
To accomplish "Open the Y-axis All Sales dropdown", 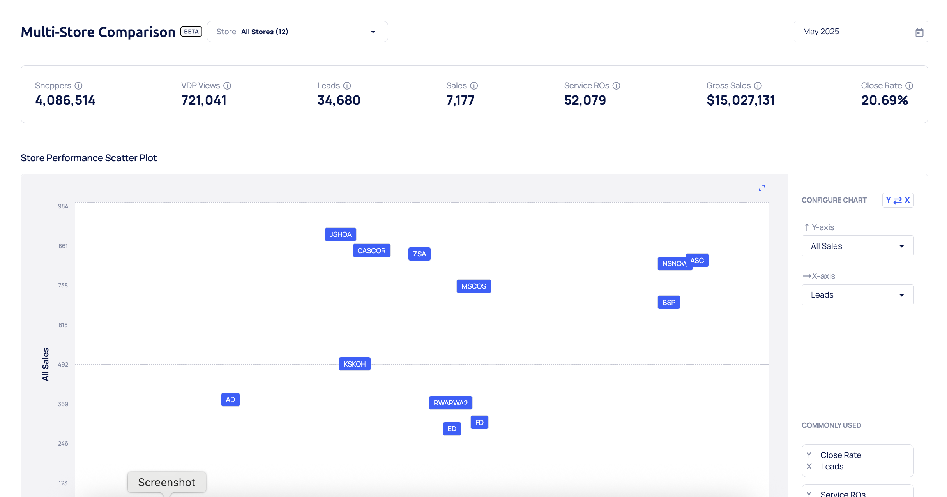I will point(857,246).
